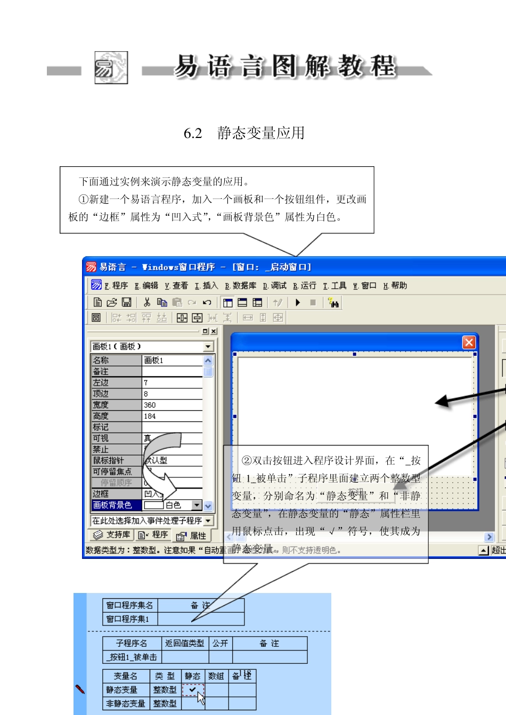
Task: Click the Center Vertically in window icon
Action: [x=197, y=318]
